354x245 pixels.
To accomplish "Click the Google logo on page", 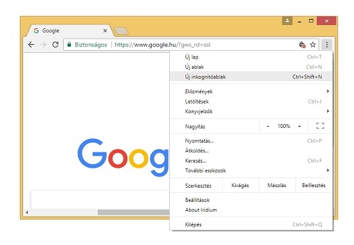I will coord(123,157).
